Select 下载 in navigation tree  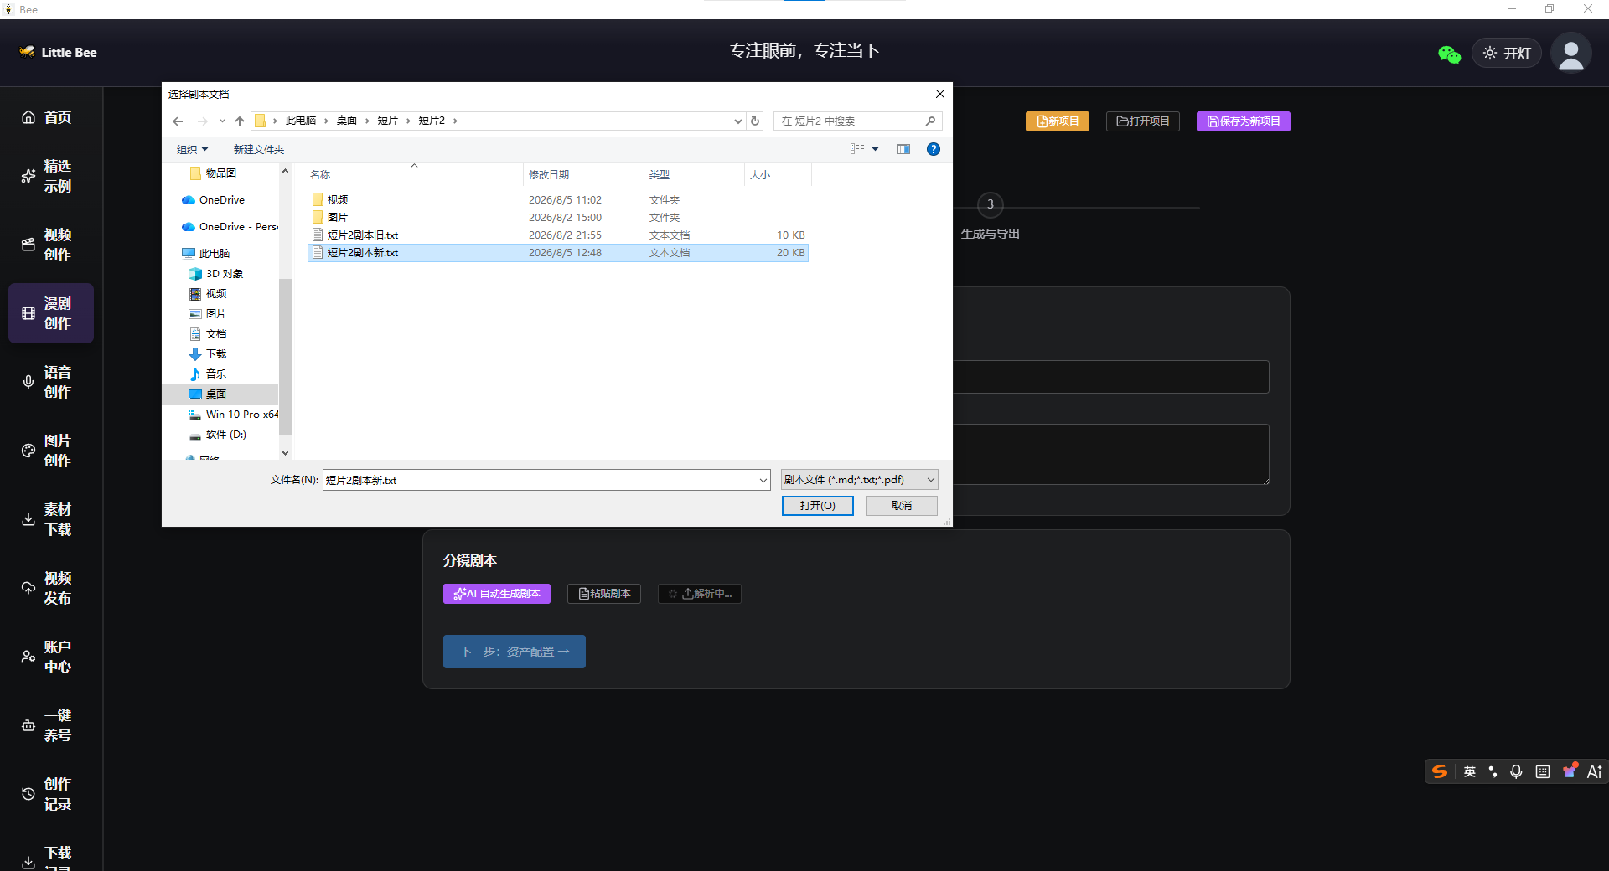tap(215, 354)
